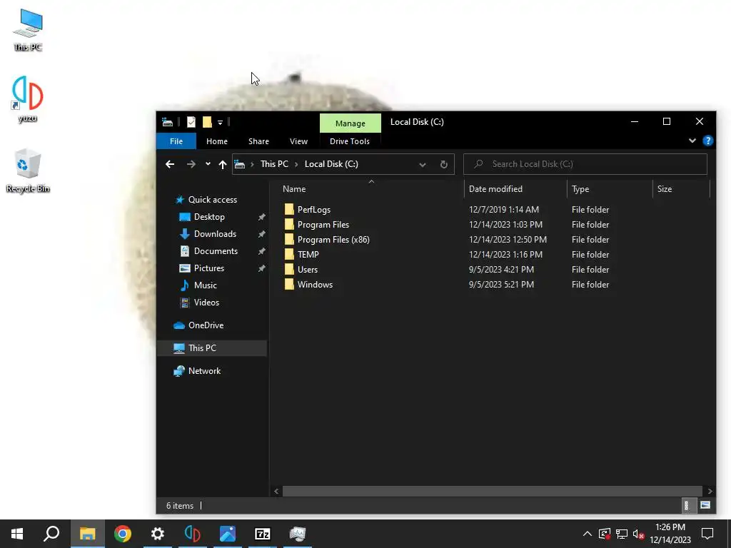The height and width of the screenshot is (548, 731).
Task: Open the Customize Quick Access Toolbar dropdown
Action: [220, 123]
